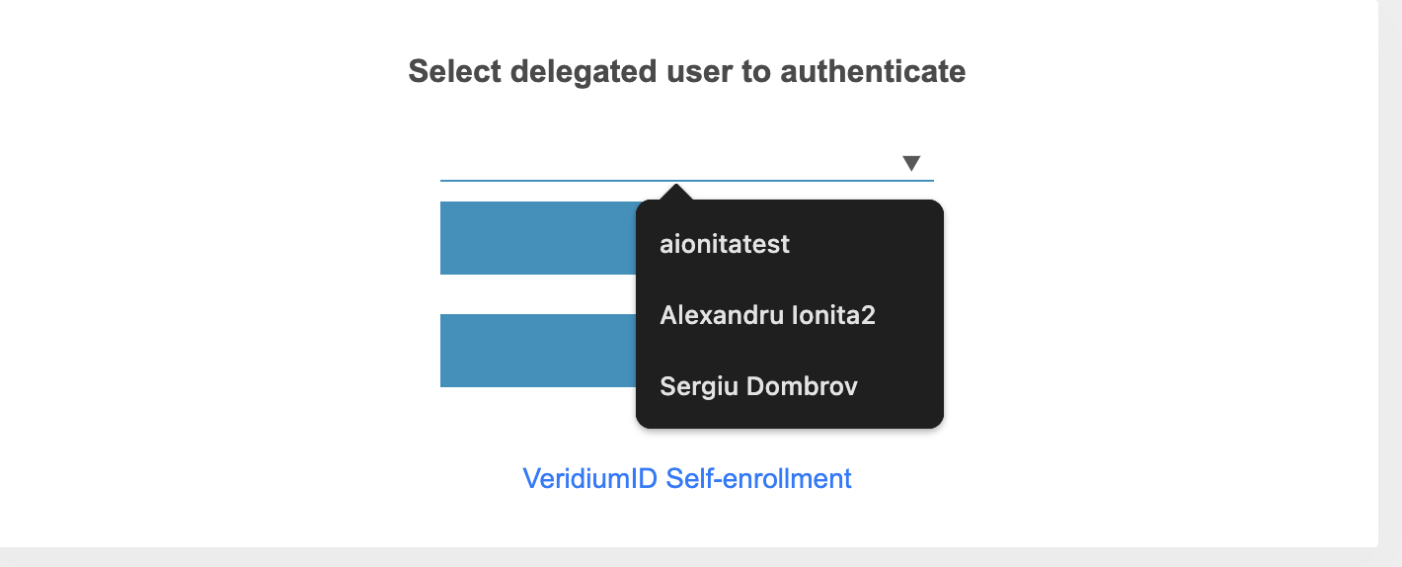Open the VeridiumID Self-enrollment link

pos(686,478)
